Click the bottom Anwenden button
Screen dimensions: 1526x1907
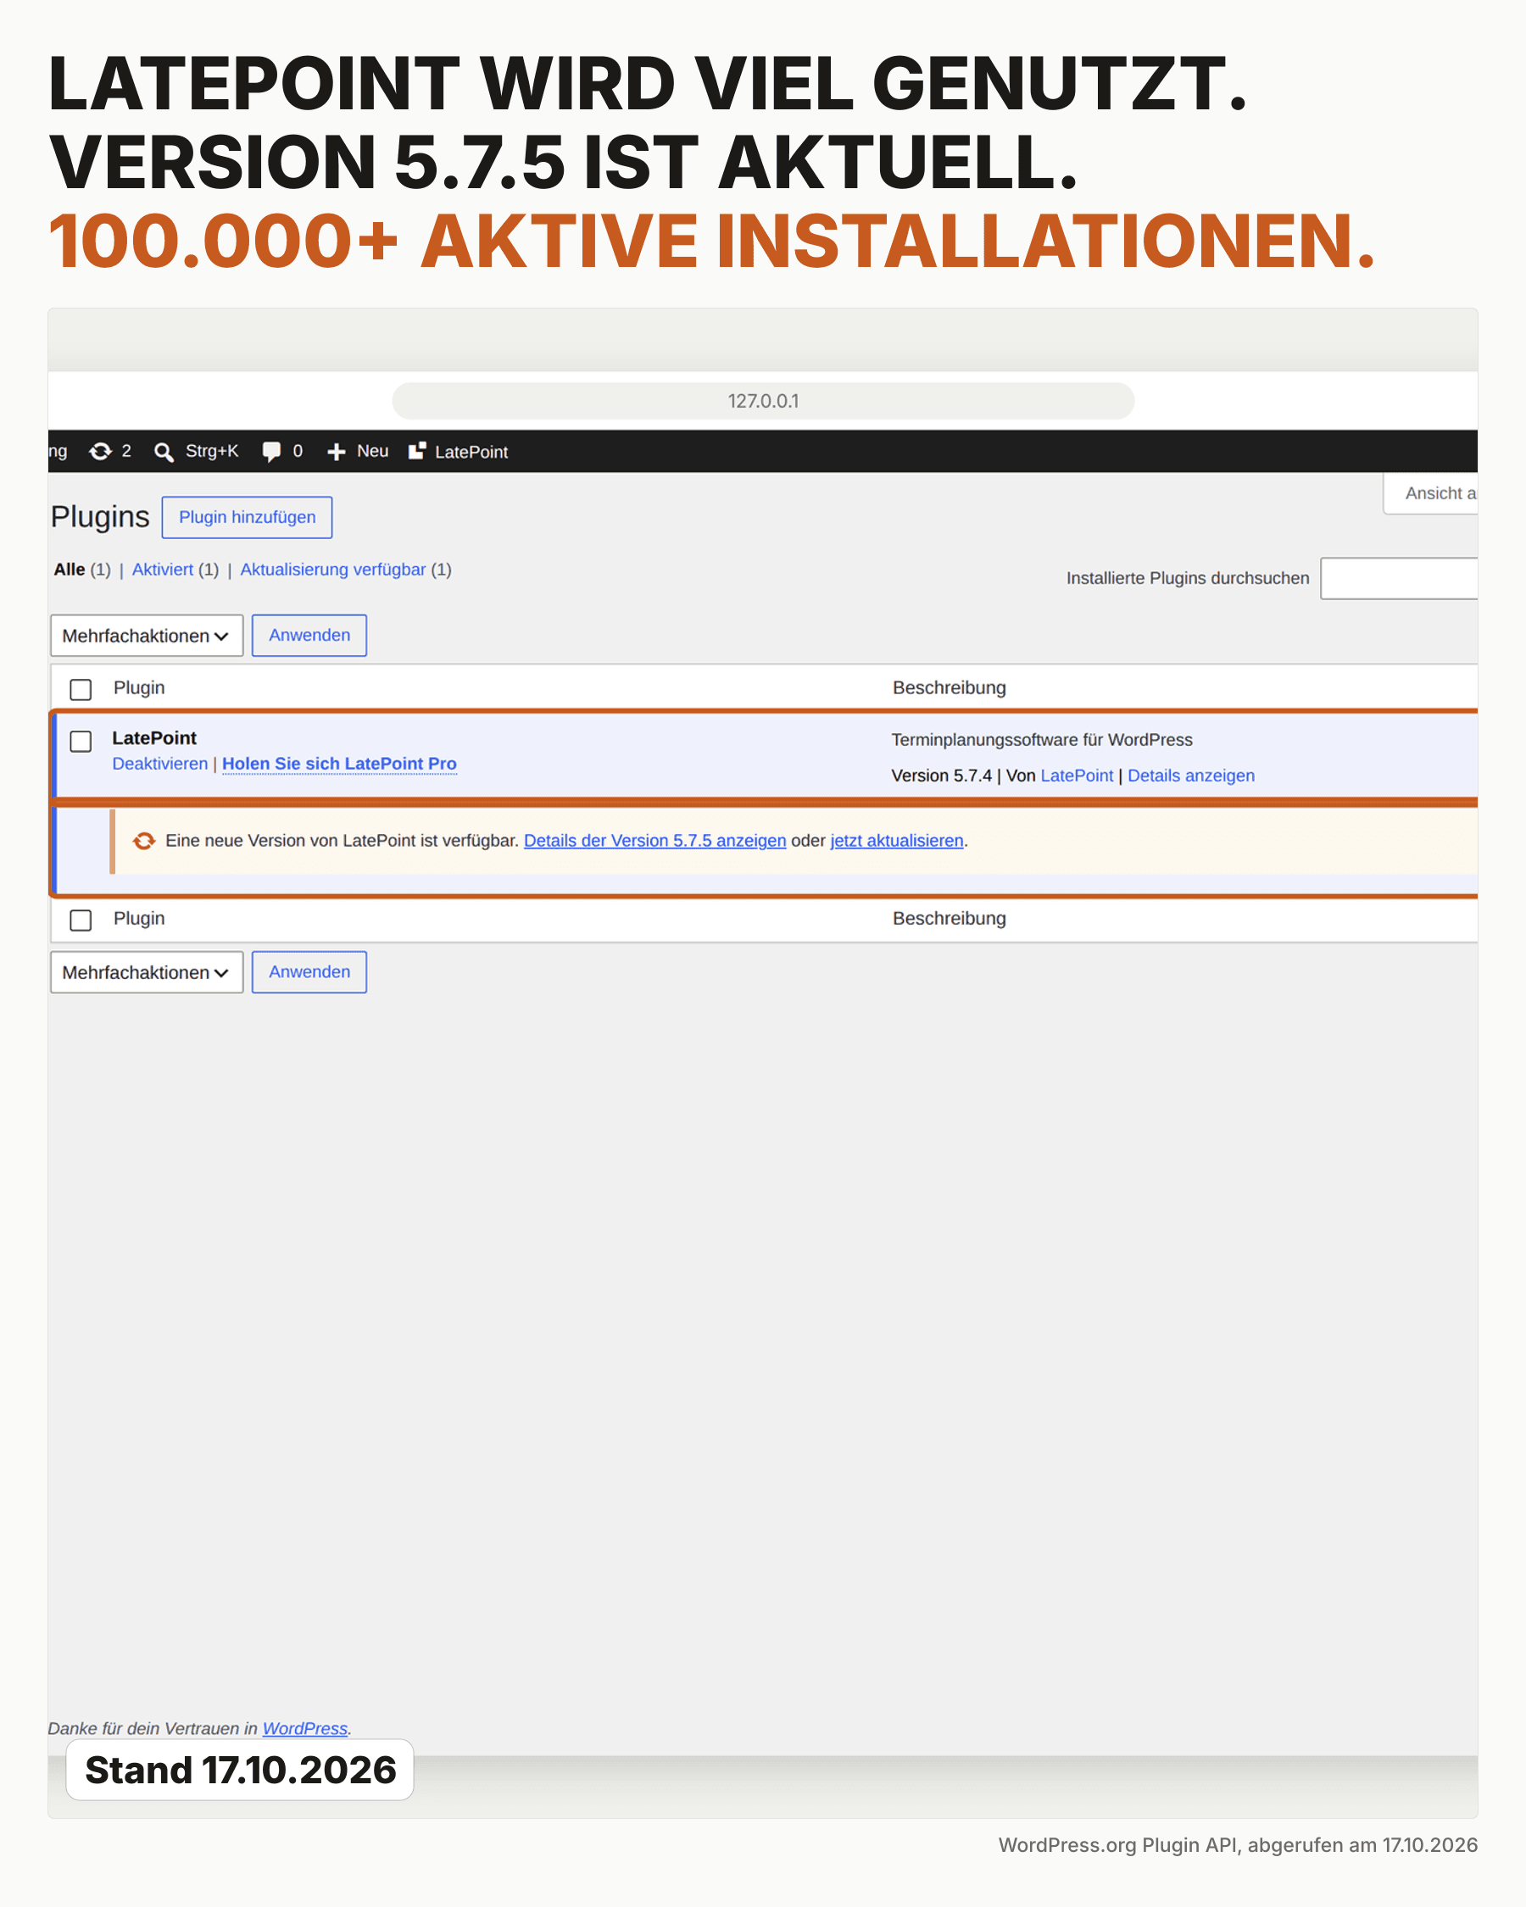[x=309, y=971]
